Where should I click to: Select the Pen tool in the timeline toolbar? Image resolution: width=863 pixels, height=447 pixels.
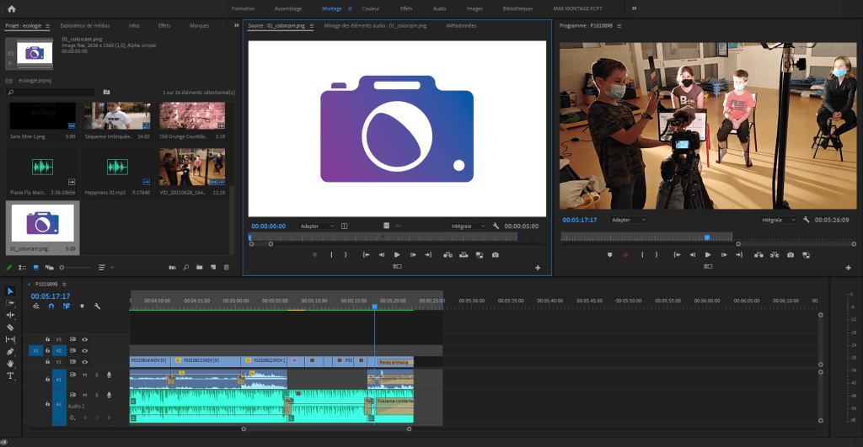[10, 351]
